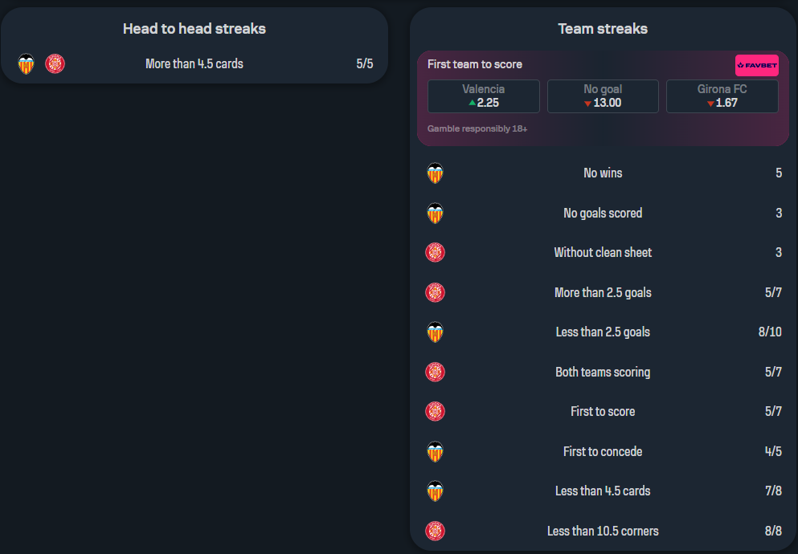Open the First to score streak row
This screenshot has width=798, height=554.
coord(603,411)
